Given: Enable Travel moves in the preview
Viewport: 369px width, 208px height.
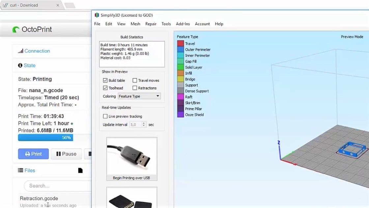Looking at the screenshot, I should pos(134,80).
